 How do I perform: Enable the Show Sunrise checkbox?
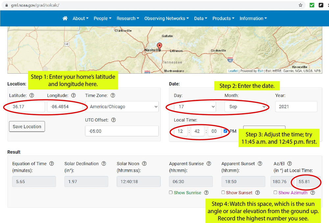tap(171, 192)
